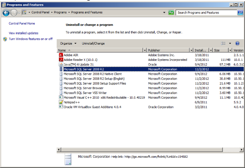Screen dimensions: 245x168
Task: Focus the Search Programs and Features field
Action: 206,13
